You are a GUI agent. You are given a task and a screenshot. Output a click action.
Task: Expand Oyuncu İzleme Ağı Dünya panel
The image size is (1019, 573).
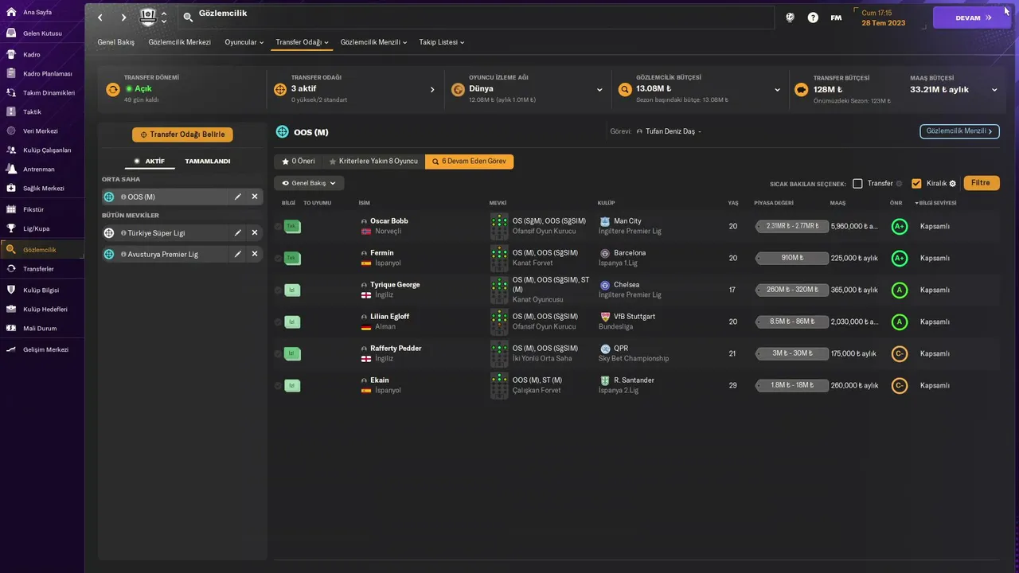599,90
